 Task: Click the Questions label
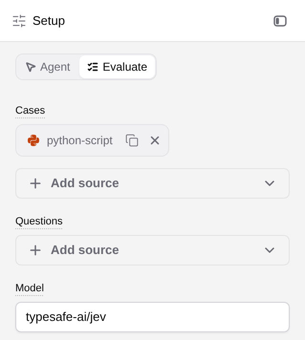pyautogui.click(x=39, y=221)
